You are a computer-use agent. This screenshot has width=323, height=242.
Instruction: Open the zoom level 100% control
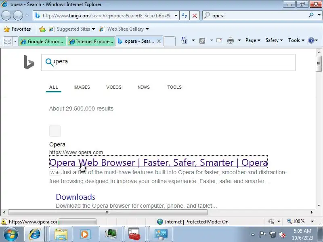tap(296, 221)
